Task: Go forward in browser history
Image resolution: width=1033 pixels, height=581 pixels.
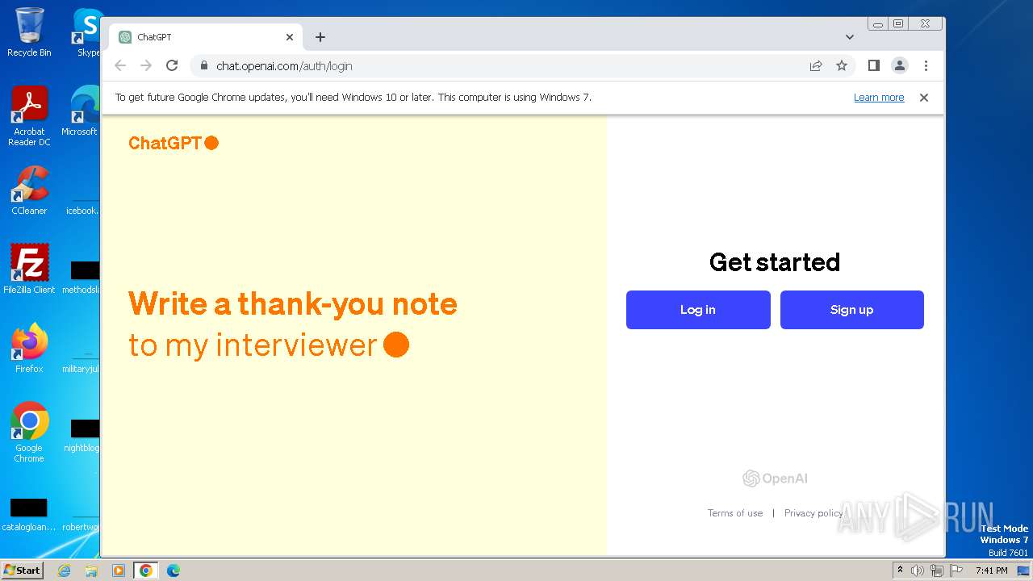Action: [x=146, y=66]
